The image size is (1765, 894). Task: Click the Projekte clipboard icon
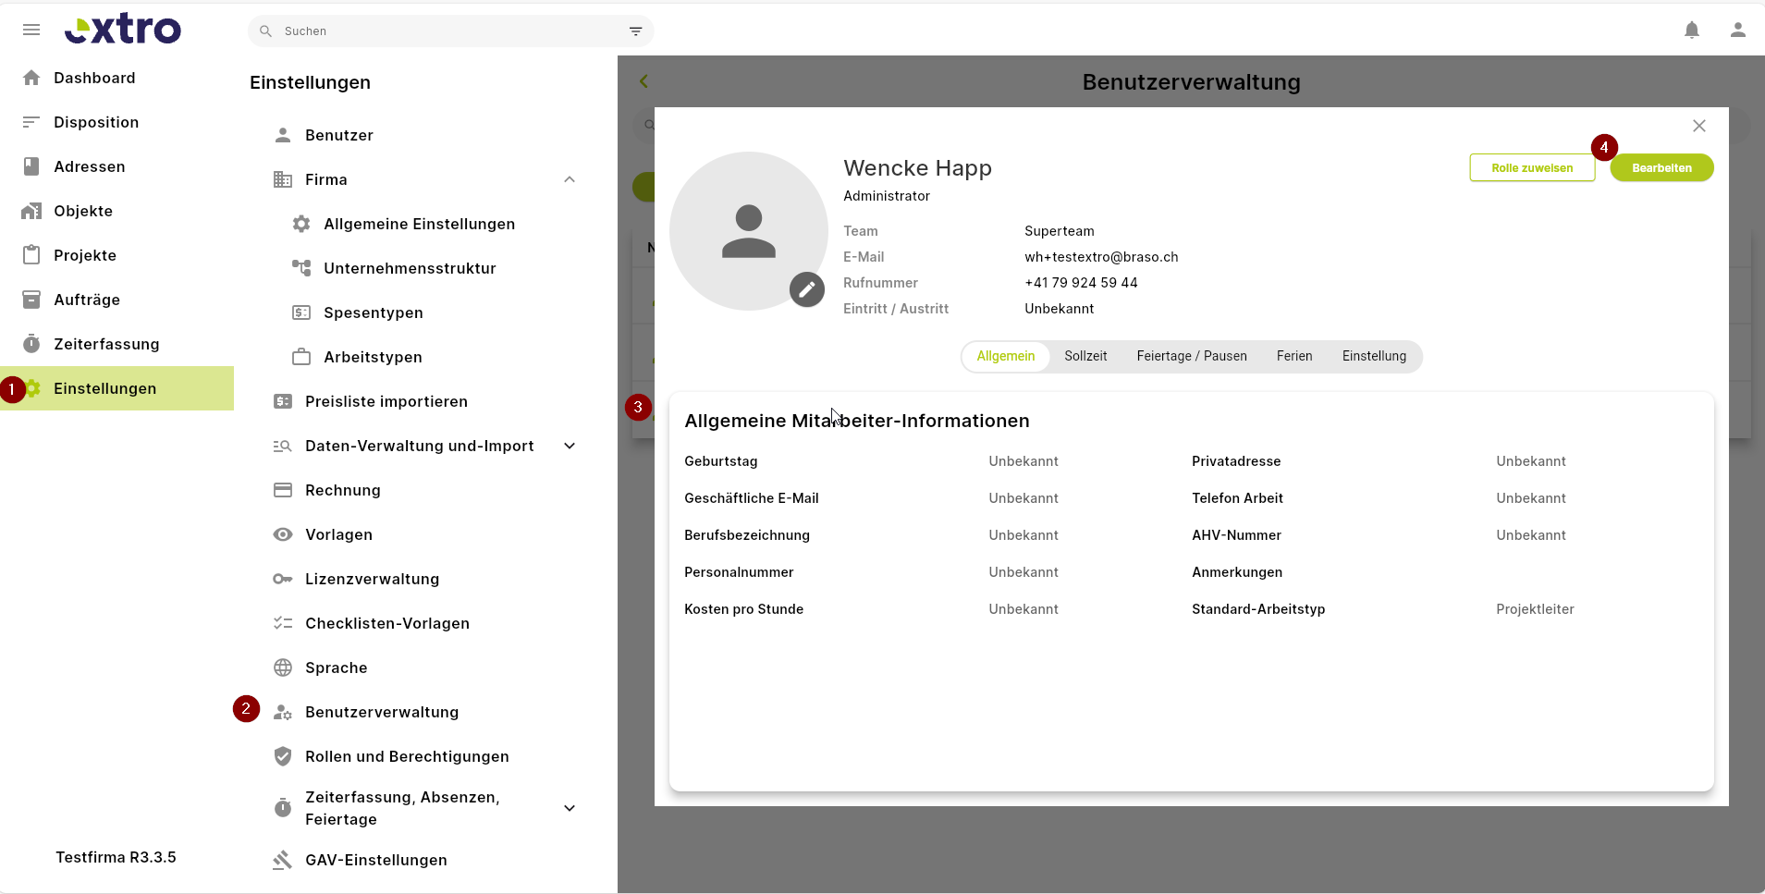31,255
